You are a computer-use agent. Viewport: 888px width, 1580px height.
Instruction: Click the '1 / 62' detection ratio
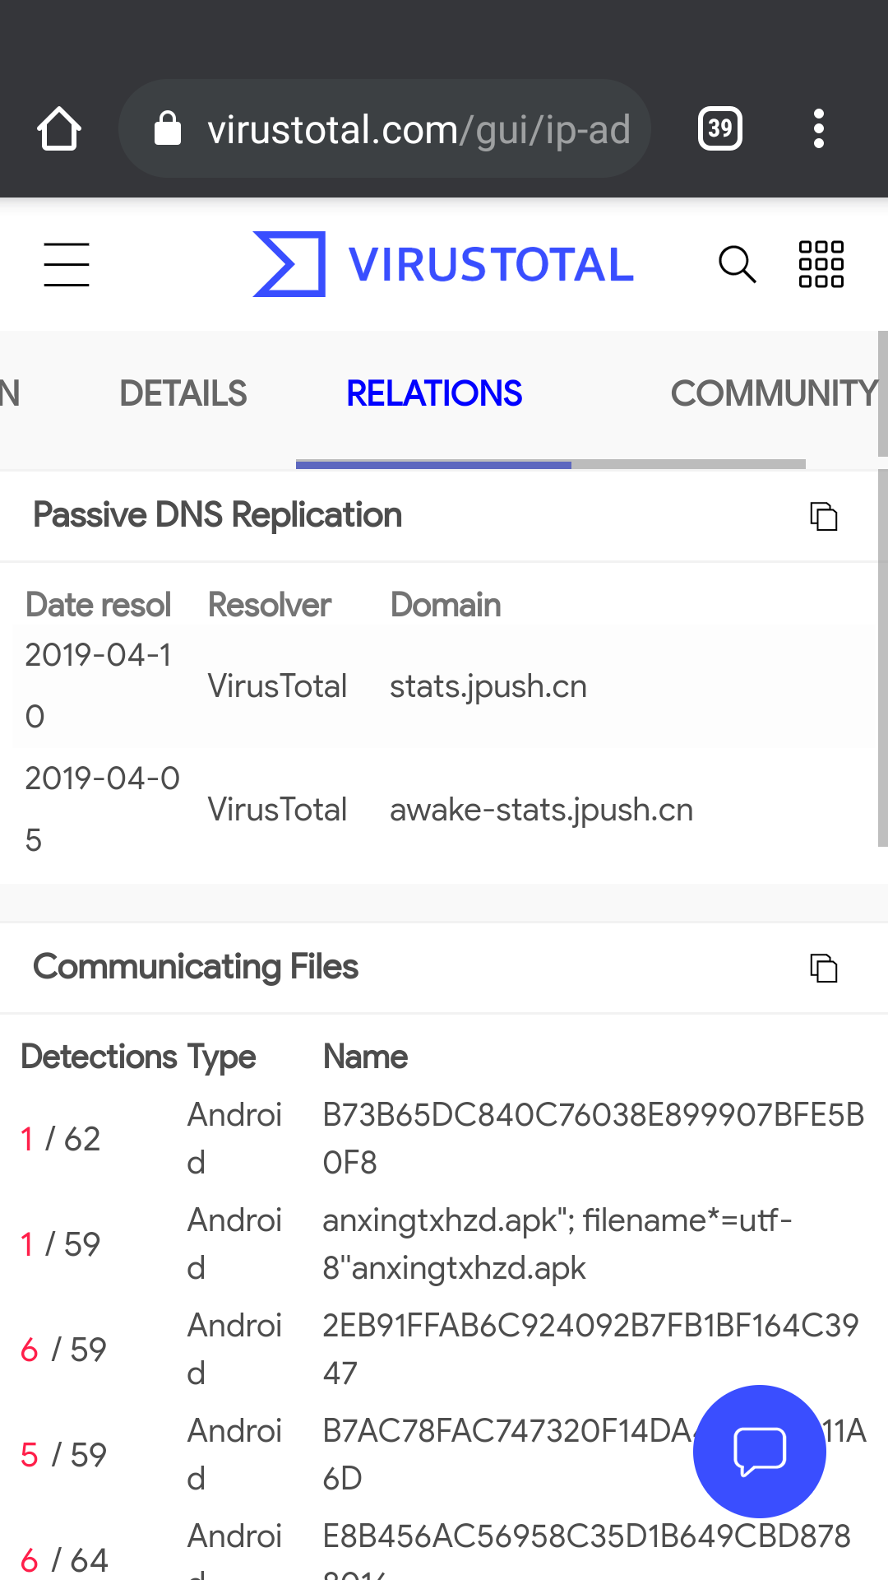60,1139
